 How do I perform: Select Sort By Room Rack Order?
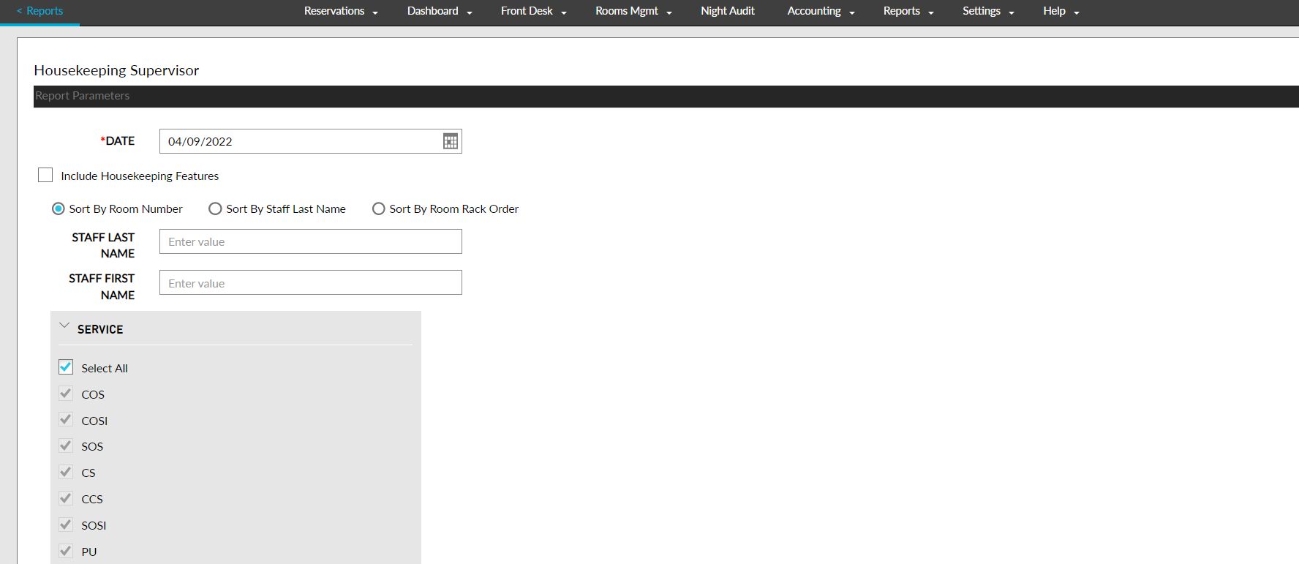pyautogui.click(x=379, y=209)
